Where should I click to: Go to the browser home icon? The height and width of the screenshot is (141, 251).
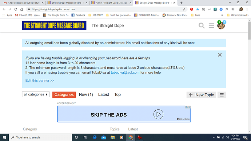click(21, 9)
